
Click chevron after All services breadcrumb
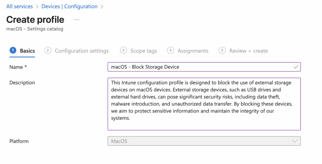tap(37, 6)
